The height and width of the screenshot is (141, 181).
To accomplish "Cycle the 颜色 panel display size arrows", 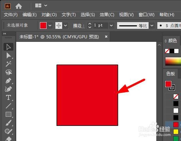I will click(x=165, y=41).
